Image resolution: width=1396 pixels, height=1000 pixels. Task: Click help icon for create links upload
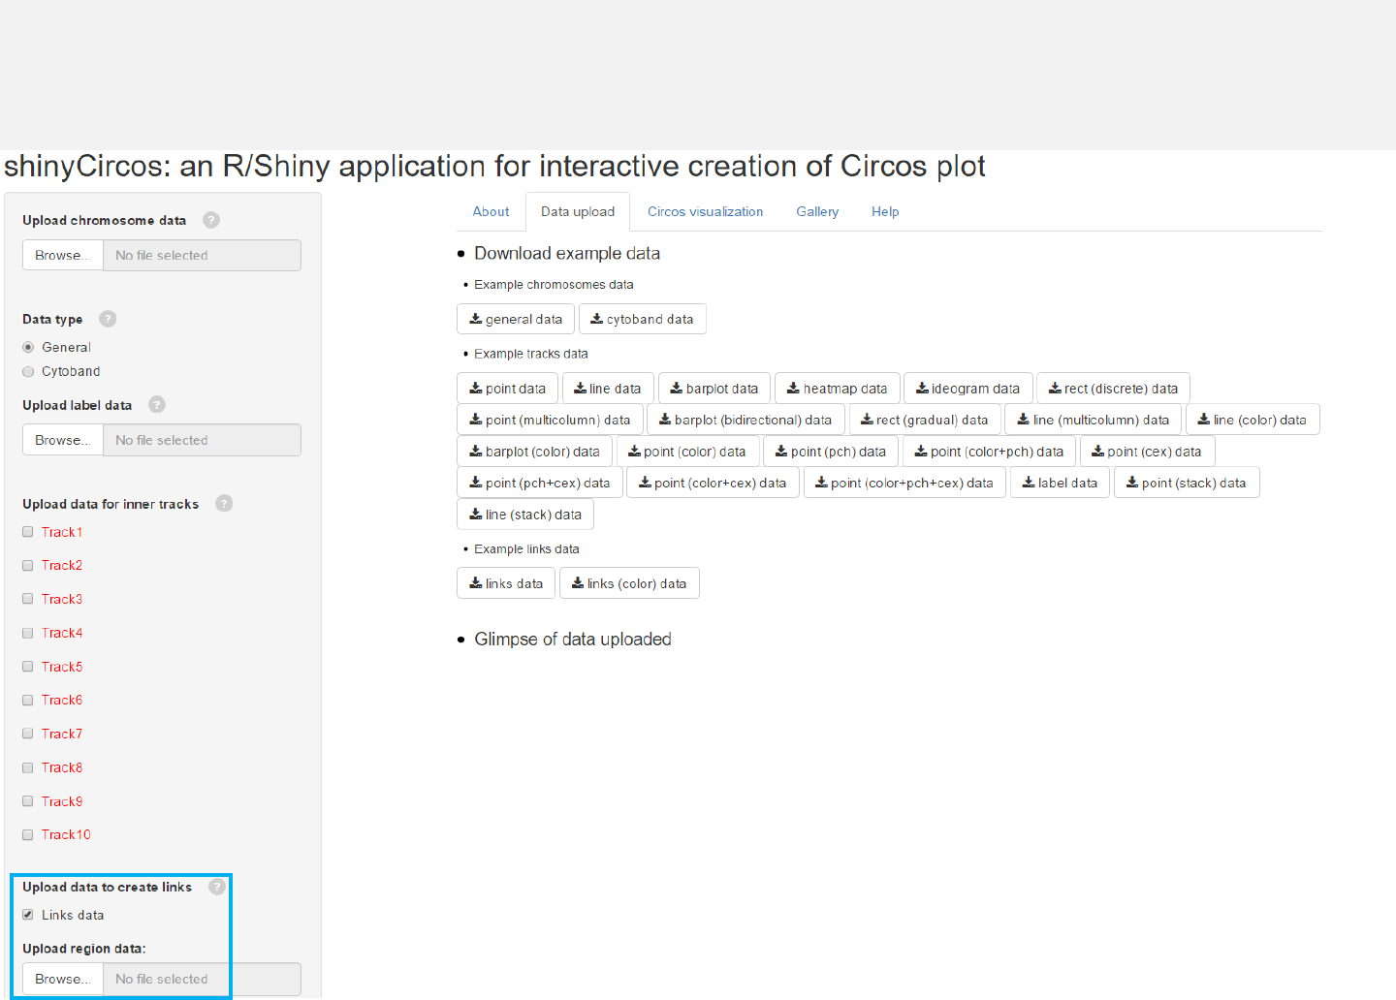click(x=217, y=887)
